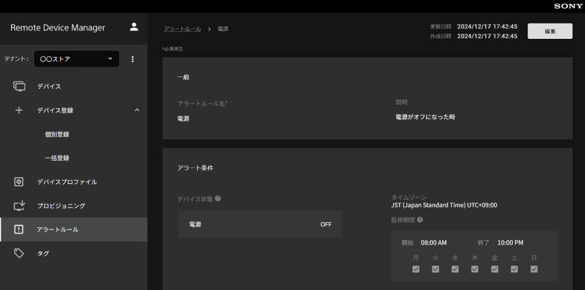Click the 編集 button

pyautogui.click(x=549, y=31)
